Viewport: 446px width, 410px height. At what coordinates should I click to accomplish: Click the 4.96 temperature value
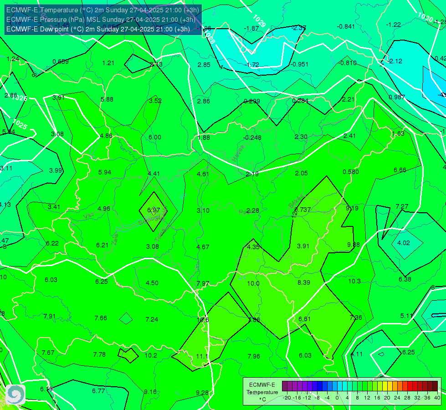(x=104, y=209)
